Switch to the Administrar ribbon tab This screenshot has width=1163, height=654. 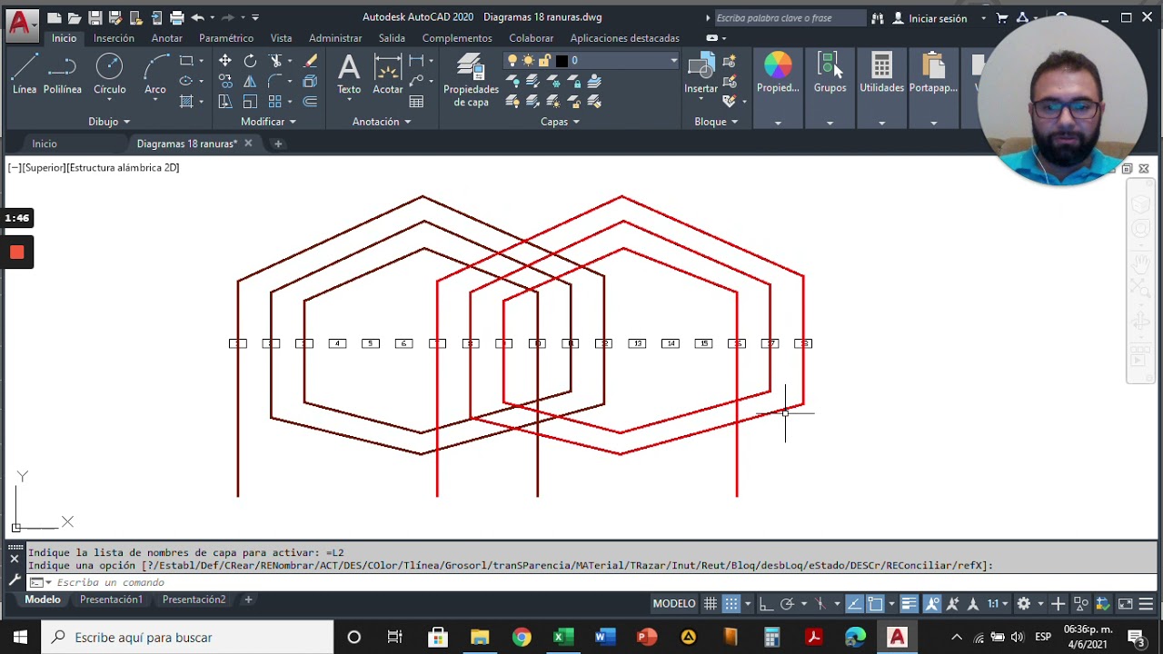click(335, 38)
